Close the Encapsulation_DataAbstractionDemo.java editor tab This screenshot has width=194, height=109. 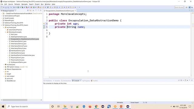[75, 11]
